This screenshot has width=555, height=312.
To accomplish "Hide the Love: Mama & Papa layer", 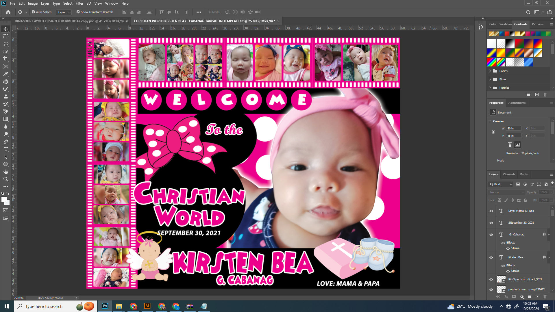I will pos(491,211).
